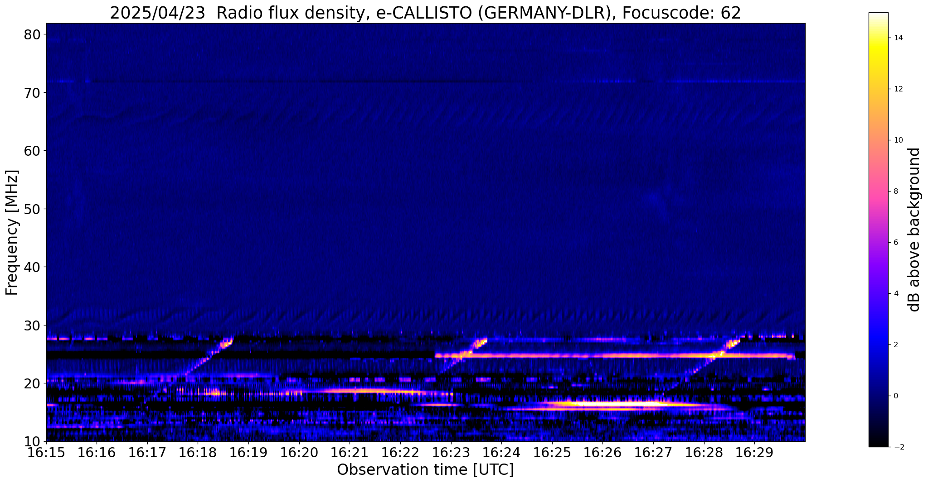Click the colorbar tick label 4

click(x=896, y=294)
